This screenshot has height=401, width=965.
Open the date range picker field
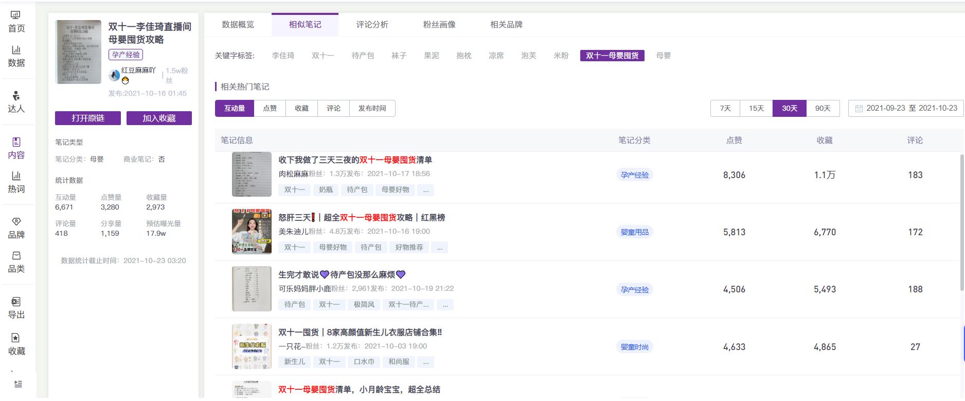[x=906, y=108]
